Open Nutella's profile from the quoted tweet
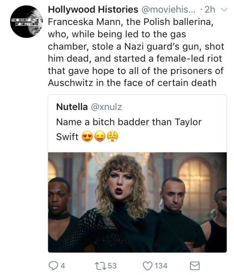This screenshot has height=275, width=234. (72, 106)
